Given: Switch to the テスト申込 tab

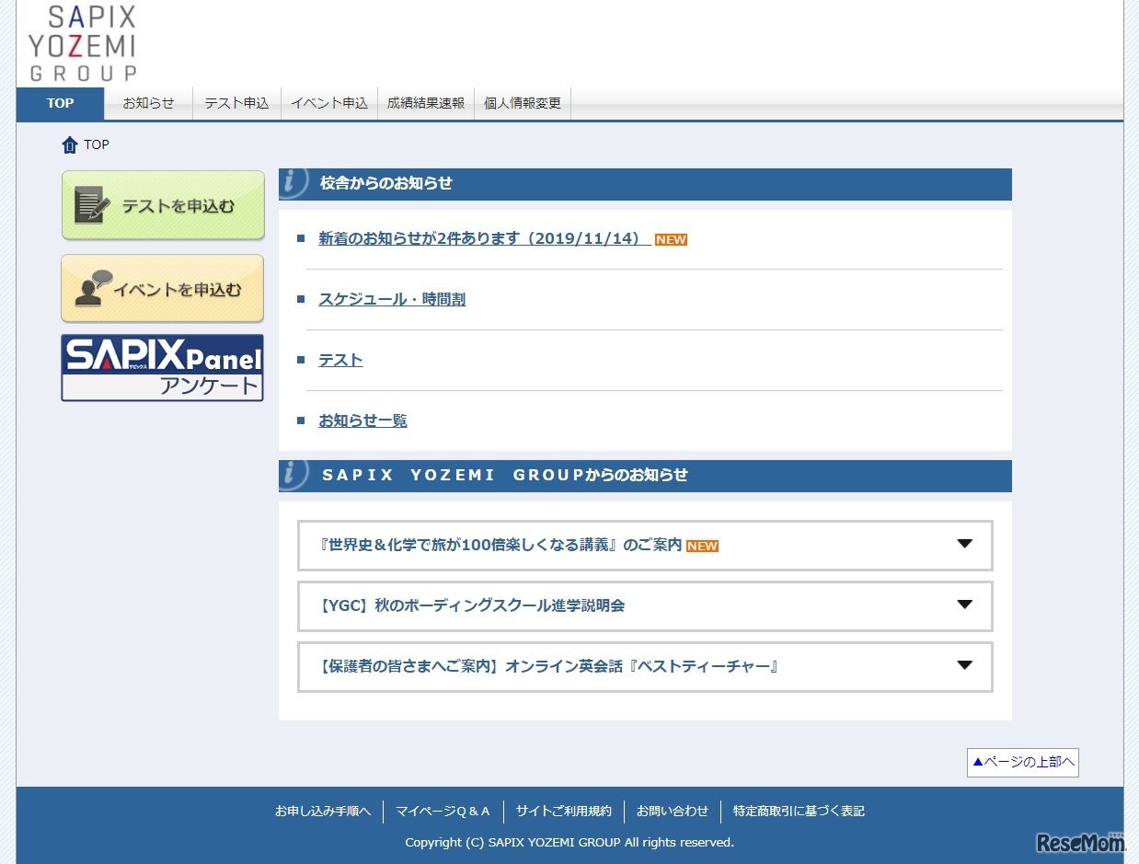Looking at the screenshot, I should [236, 103].
